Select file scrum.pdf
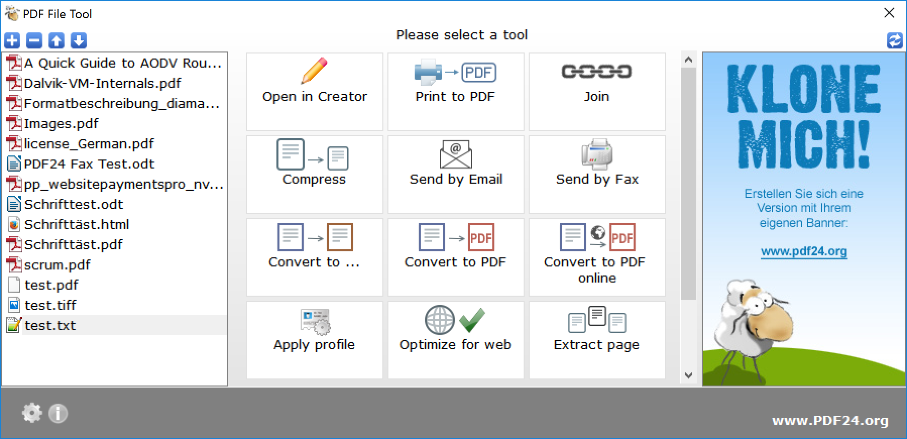This screenshot has height=439, width=907. pyautogui.click(x=58, y=265)
